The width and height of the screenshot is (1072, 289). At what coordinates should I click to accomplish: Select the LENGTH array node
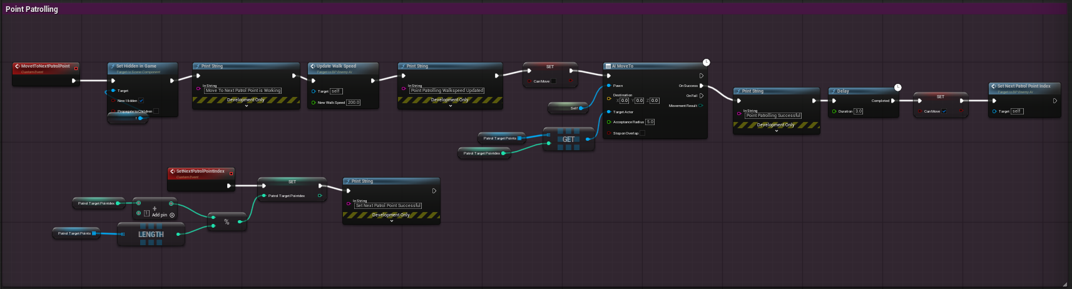(x=151, y=235)
